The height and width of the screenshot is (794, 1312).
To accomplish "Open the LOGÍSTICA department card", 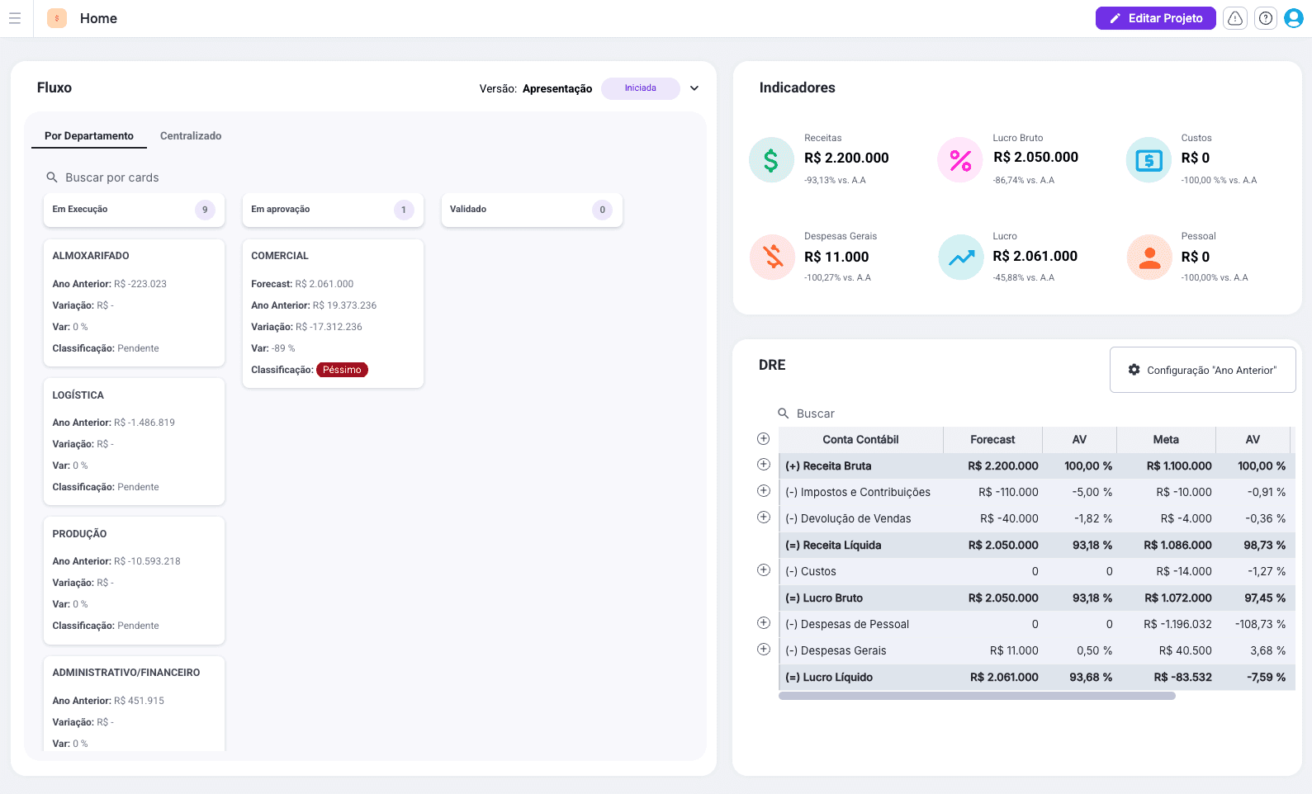I will 134,442.
